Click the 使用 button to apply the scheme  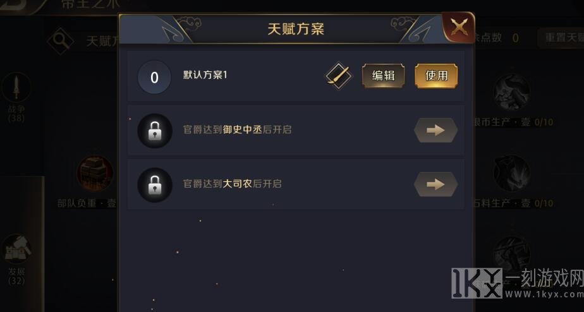[x=436, y=76]
